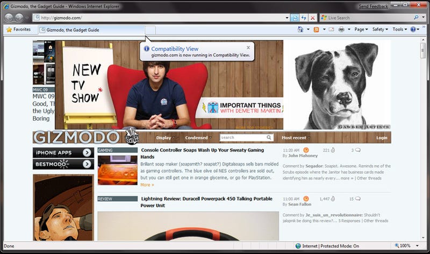Open the Tools menu

[x=399, y=29]
